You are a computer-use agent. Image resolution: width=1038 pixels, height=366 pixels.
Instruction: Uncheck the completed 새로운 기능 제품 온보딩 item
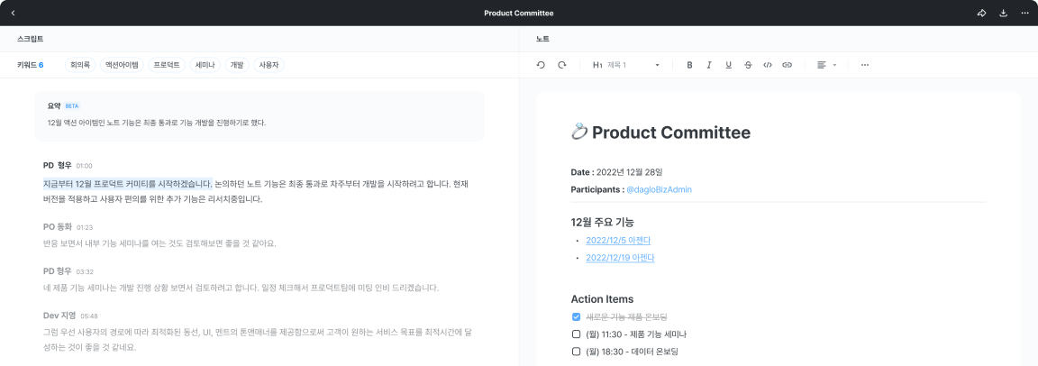pyautogui.click(x=576, y=316)
